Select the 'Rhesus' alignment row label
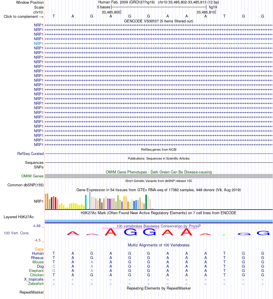 (x=37, y=258)
